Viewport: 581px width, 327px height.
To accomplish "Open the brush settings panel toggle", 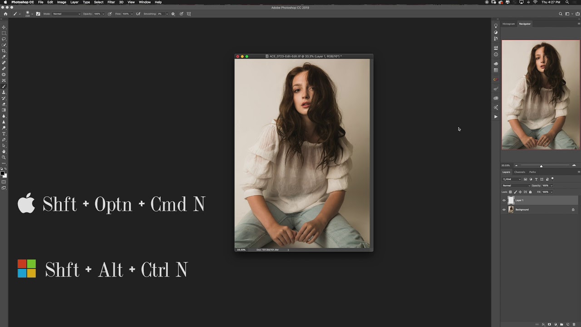I will (38, 14).
